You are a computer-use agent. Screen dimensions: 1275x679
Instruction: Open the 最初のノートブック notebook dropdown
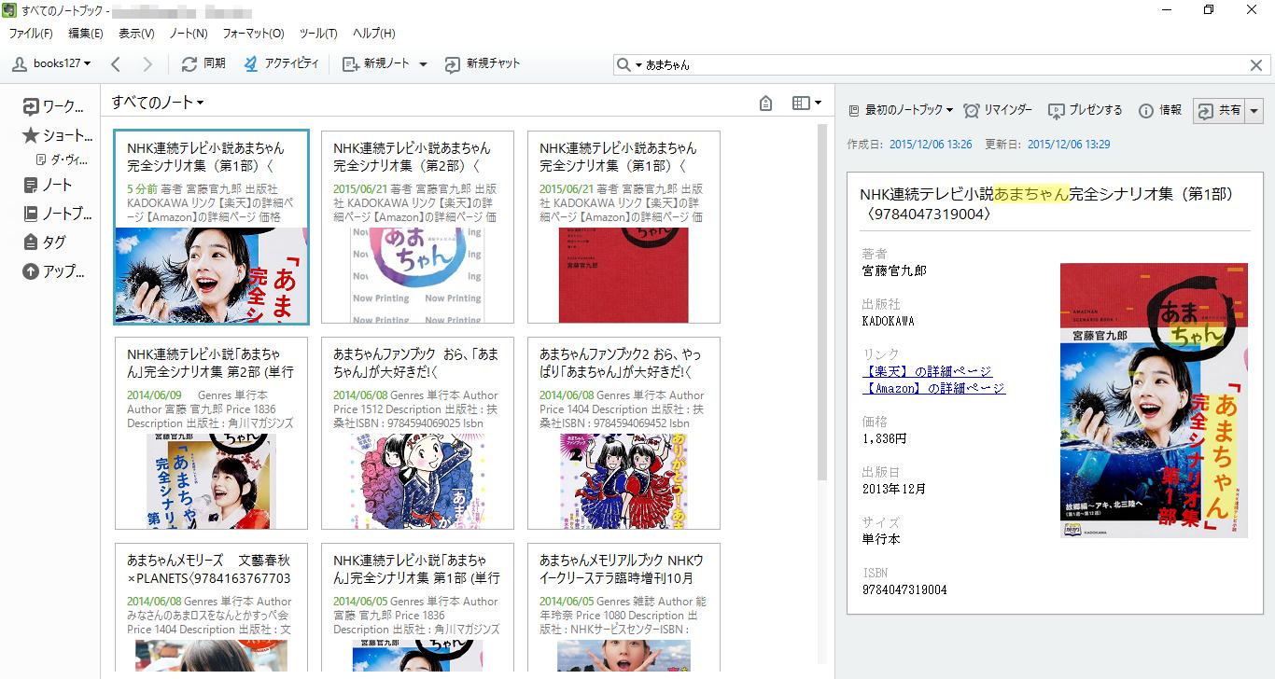pos(901,110)
